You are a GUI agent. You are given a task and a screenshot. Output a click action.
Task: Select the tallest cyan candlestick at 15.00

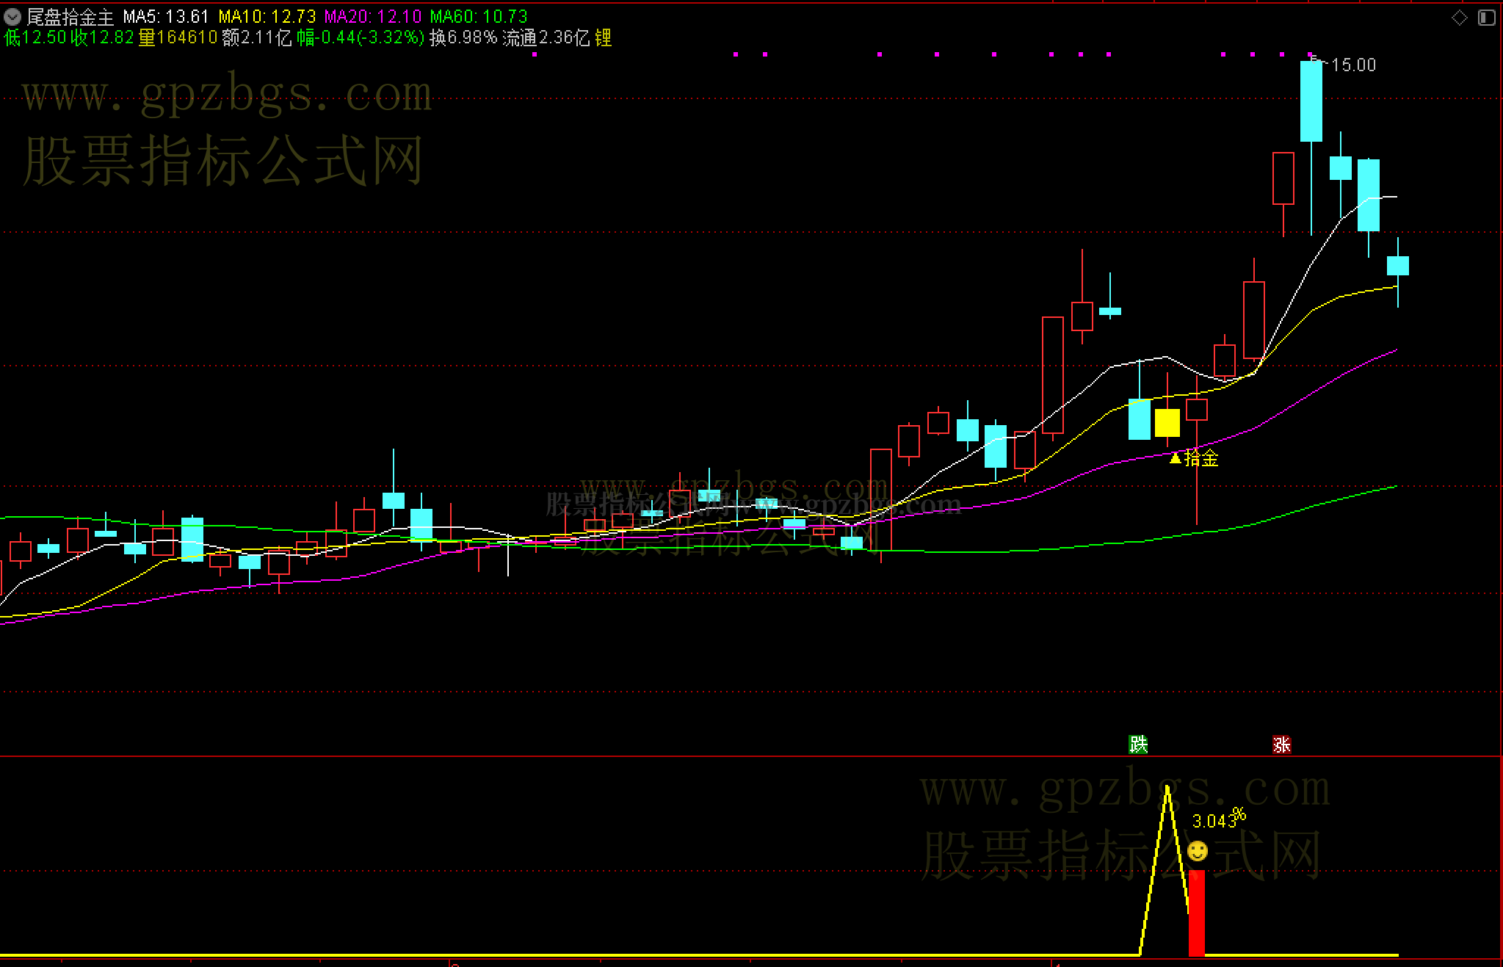point(1311,101)
